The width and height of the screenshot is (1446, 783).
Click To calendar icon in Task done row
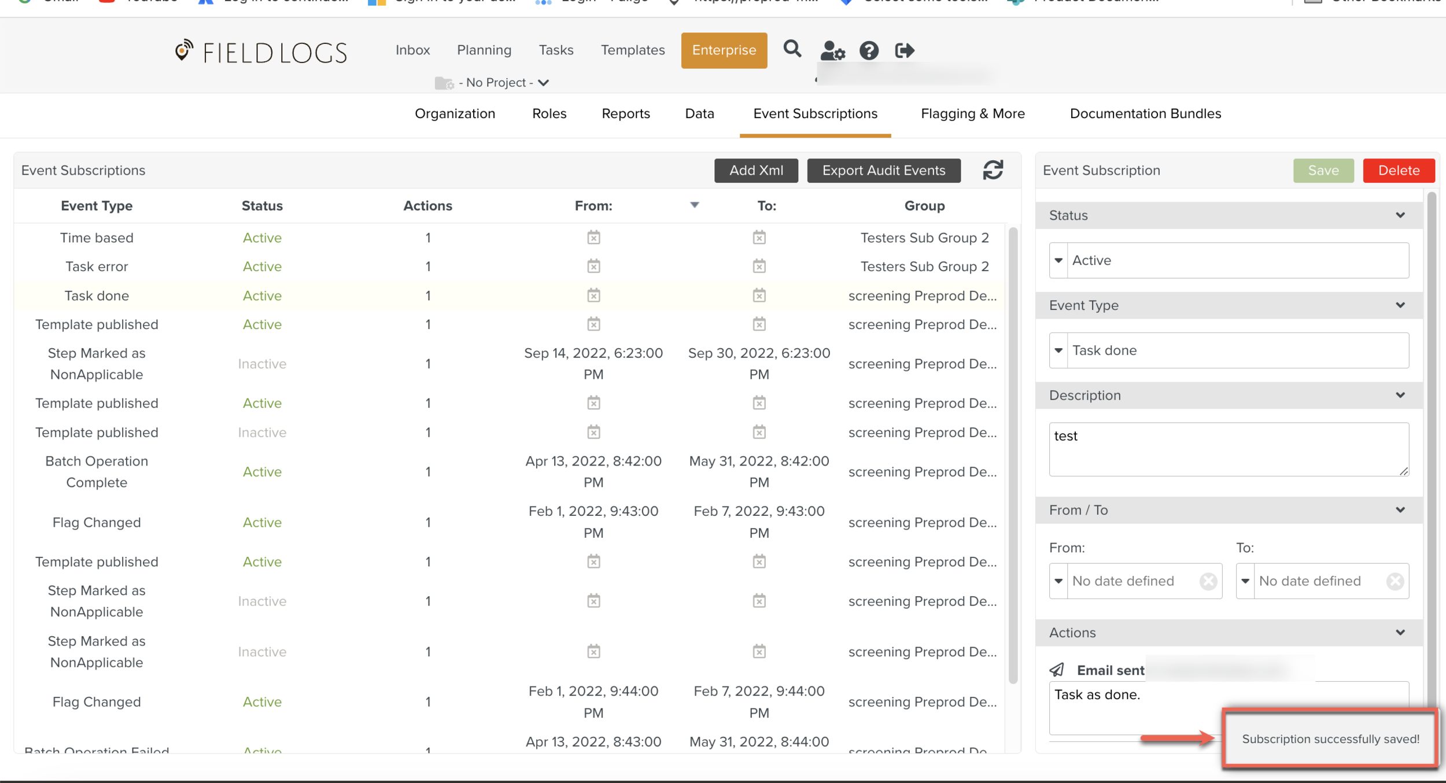pos(759,296)
